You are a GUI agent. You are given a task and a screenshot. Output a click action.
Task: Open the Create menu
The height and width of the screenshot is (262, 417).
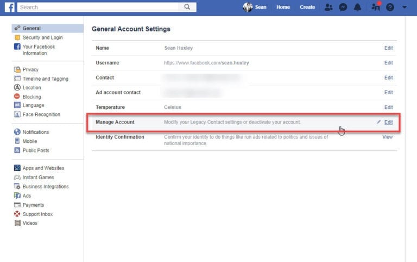tap(307, 7)
